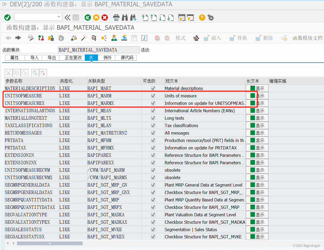
Task: Click 显示 long text button for SEGSALESSTATUS
Action: pos(257,230)
